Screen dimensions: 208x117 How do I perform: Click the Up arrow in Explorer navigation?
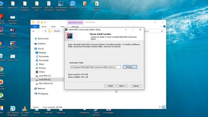(45, 31)
